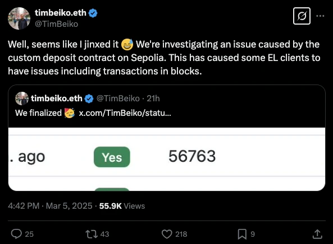Click the verified badge in quoted tweet
This screenshot has width=333, height=244.
click(89, 98)
